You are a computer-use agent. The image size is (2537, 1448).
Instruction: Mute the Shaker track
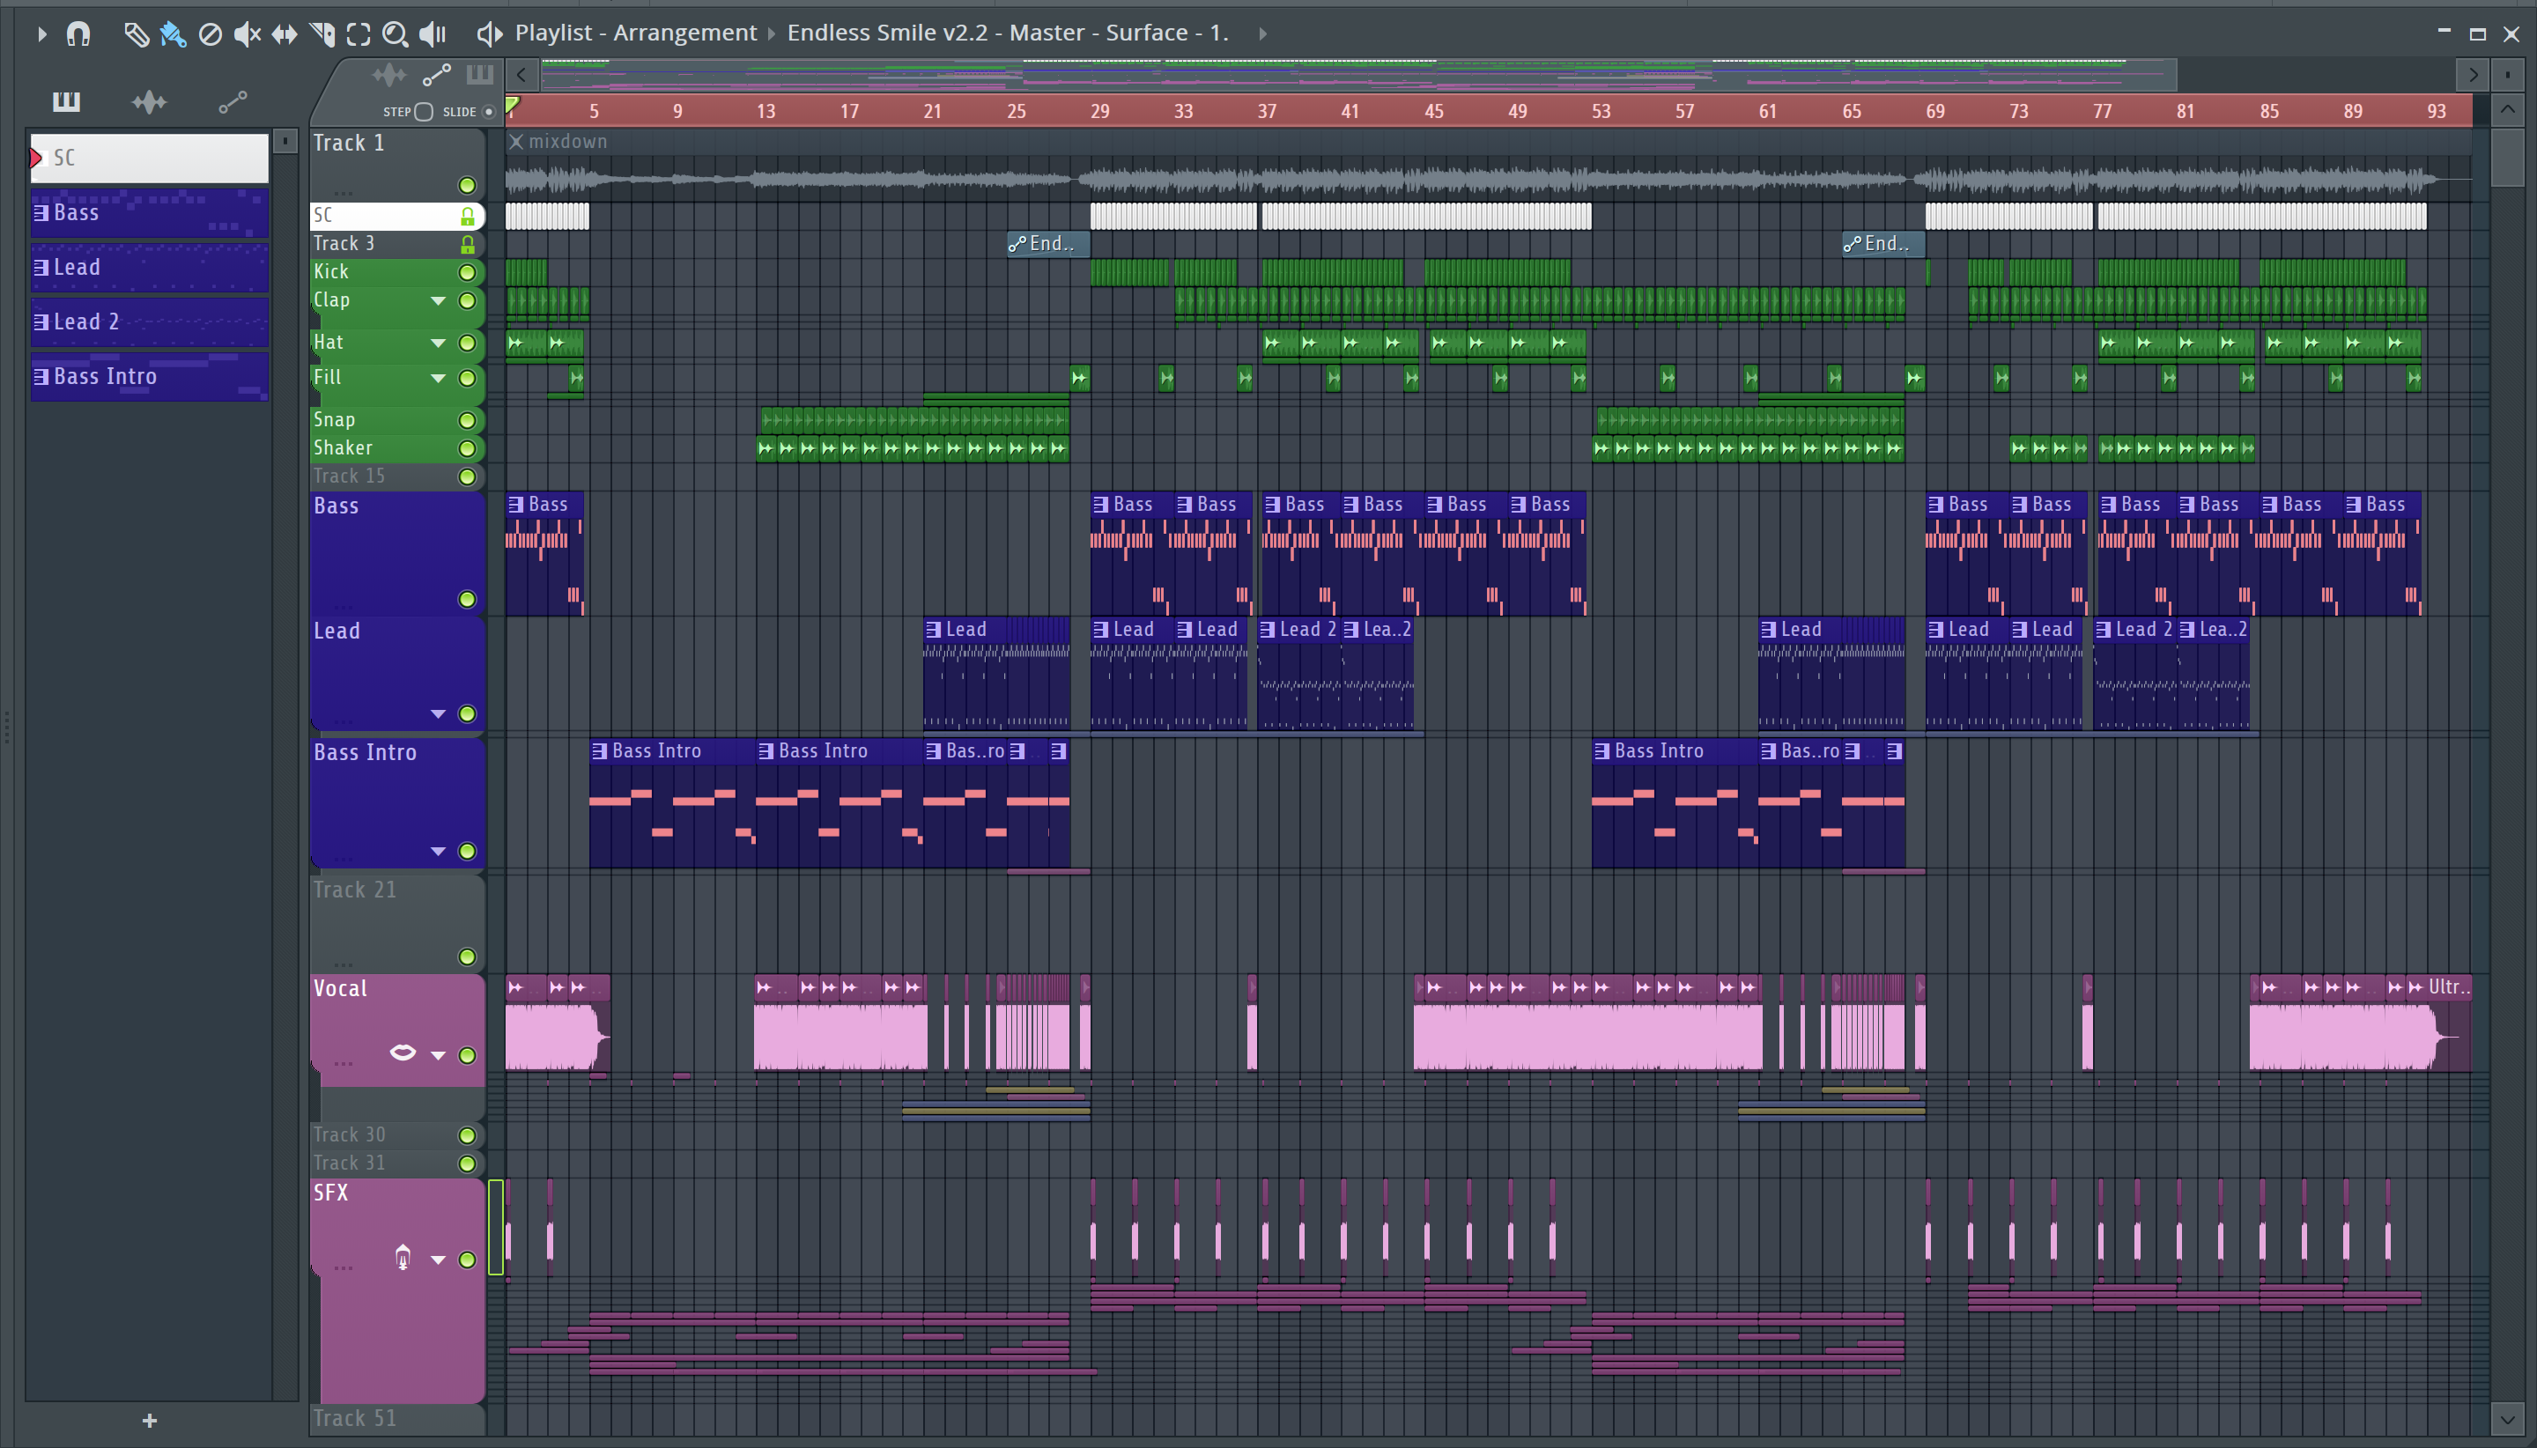[x=466, y=448]
